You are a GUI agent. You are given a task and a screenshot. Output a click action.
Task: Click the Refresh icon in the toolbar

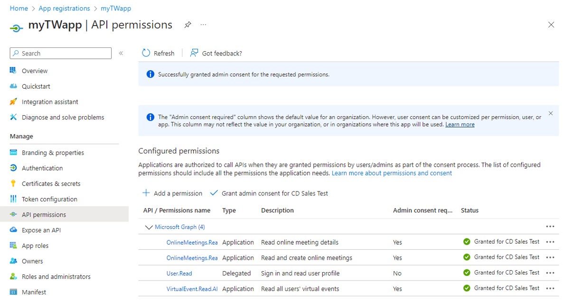click(146, 53)
